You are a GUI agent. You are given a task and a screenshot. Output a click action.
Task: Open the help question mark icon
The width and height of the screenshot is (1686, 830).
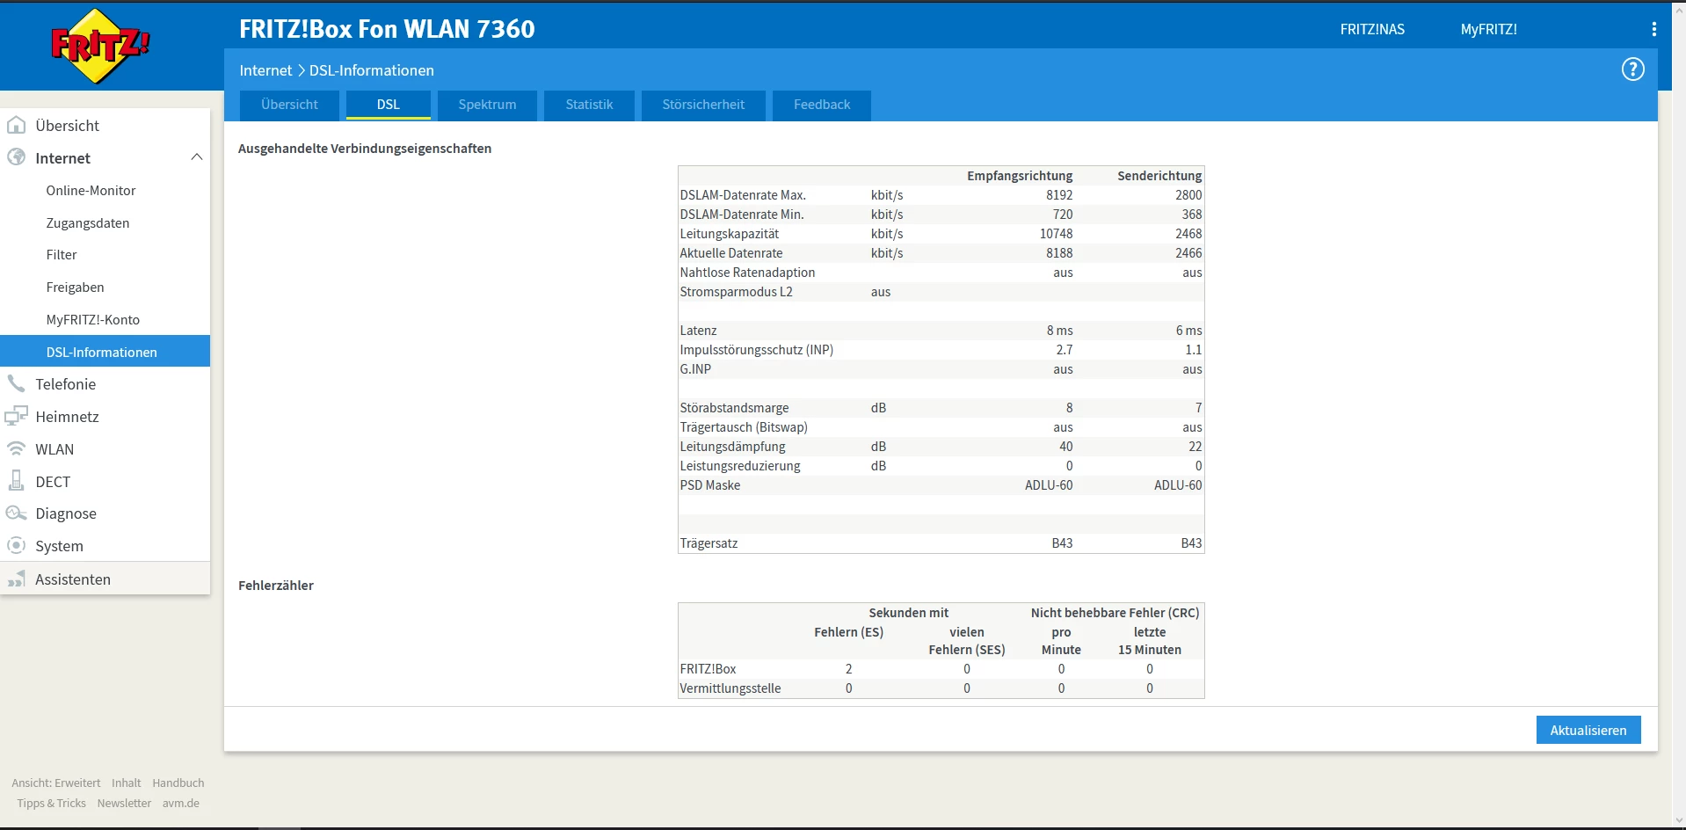click(1632, 69)
